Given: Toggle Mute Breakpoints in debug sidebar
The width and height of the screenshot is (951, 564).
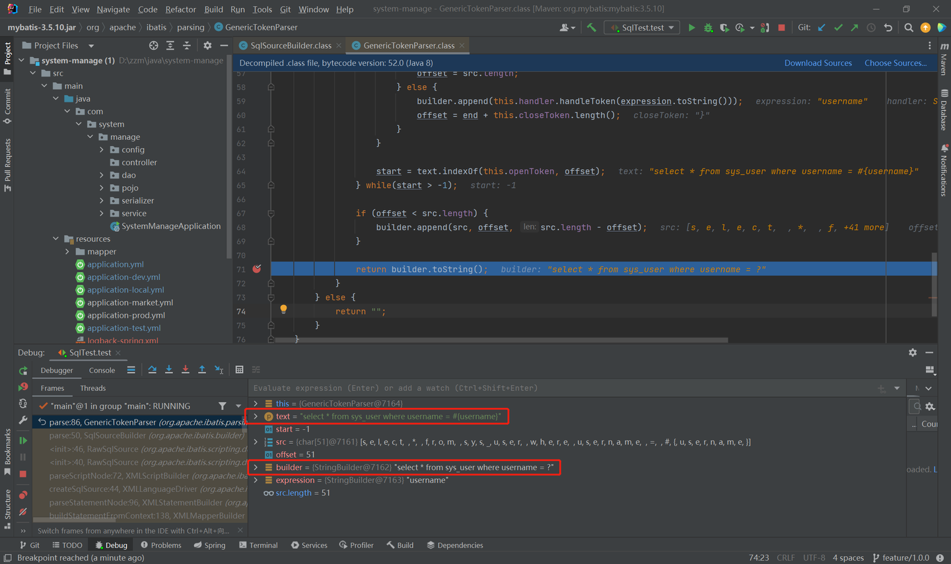Looking at the screenshot, I should click(x=23, y=511).
